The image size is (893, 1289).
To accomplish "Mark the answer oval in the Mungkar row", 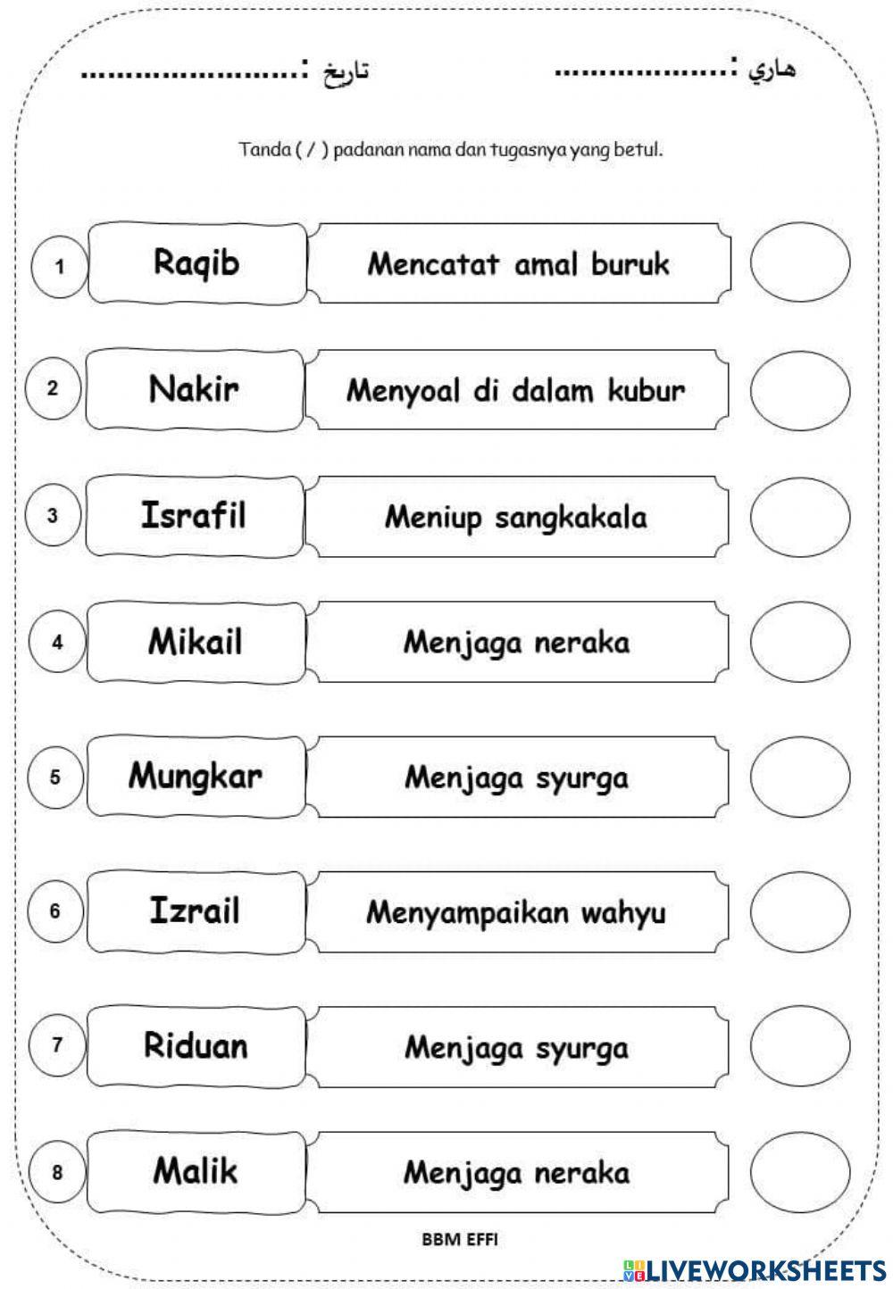I will pyautogui.click(x=799, y=777).
